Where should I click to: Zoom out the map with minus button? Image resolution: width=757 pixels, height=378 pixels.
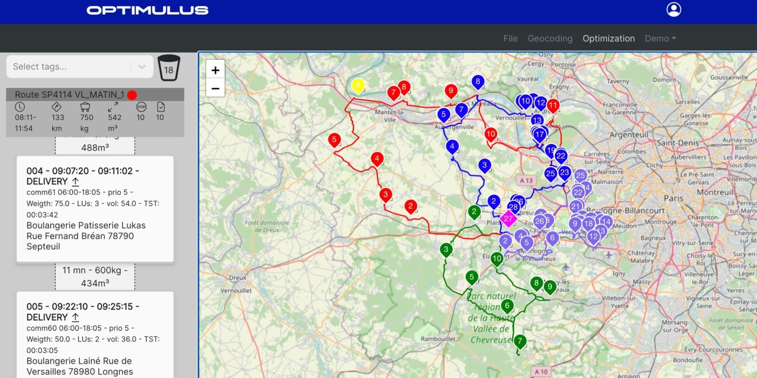click(215, 88)
